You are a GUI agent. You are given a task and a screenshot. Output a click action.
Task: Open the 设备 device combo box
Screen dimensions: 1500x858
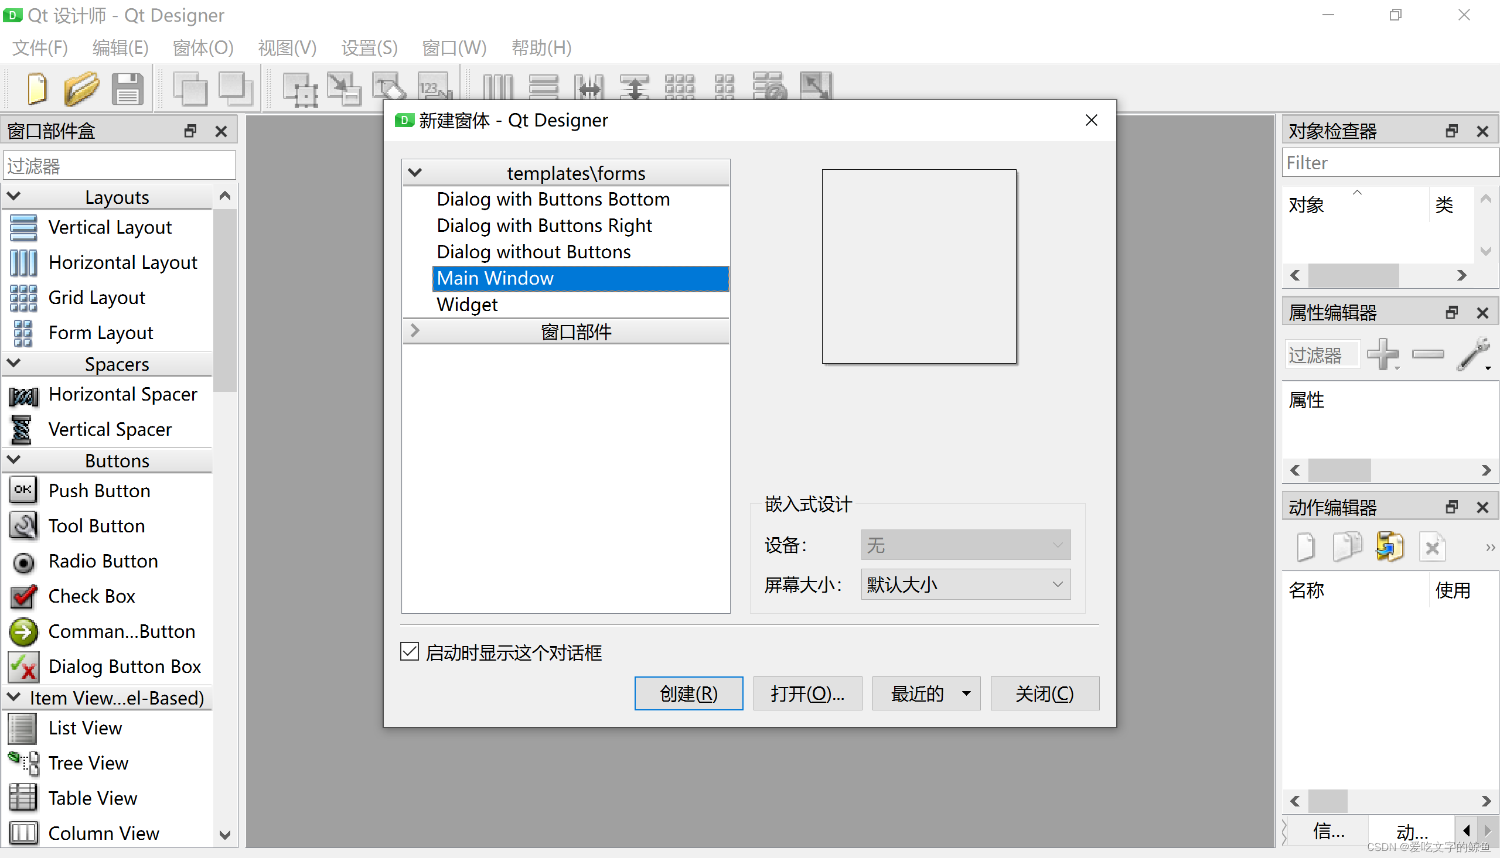tap(966, 545)
